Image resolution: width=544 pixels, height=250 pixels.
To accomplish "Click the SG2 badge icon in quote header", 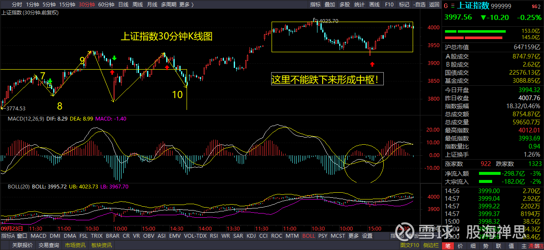I will click(537, 6).
